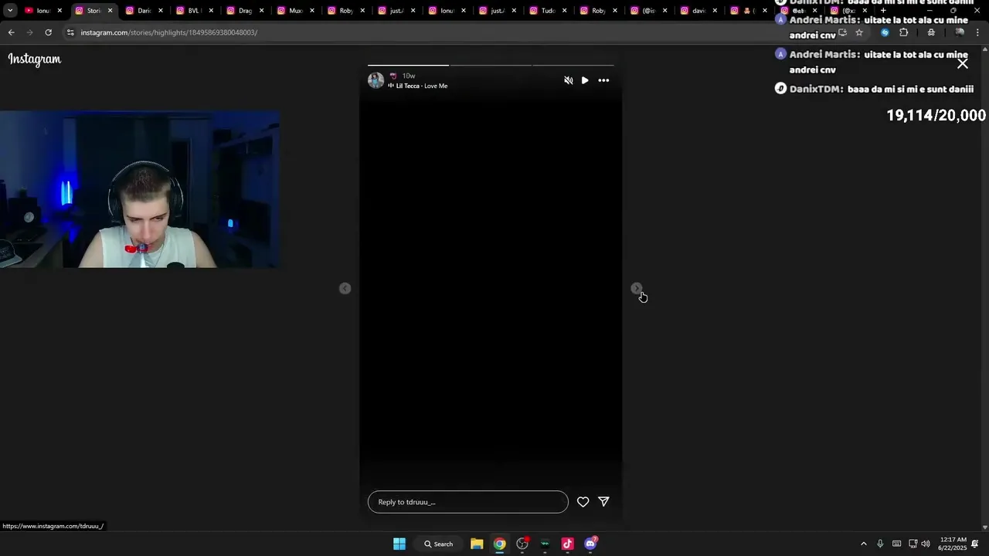Open the tab search dropdown arrow
The height and width of the screenshot is (556, 989).
coord(9,11)
